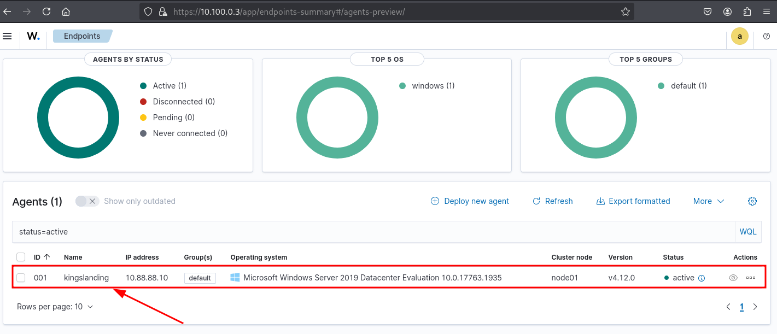The image size is (777, 334).
Task: Click IP address 10.88.88.10
Action: (147, 278)
